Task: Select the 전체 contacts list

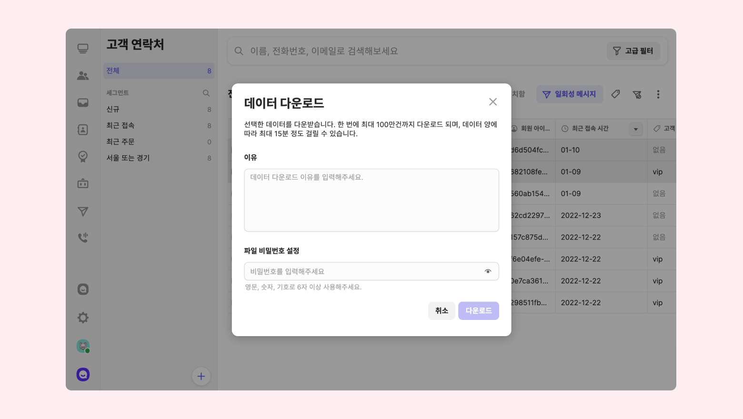Action: point(159,71)
